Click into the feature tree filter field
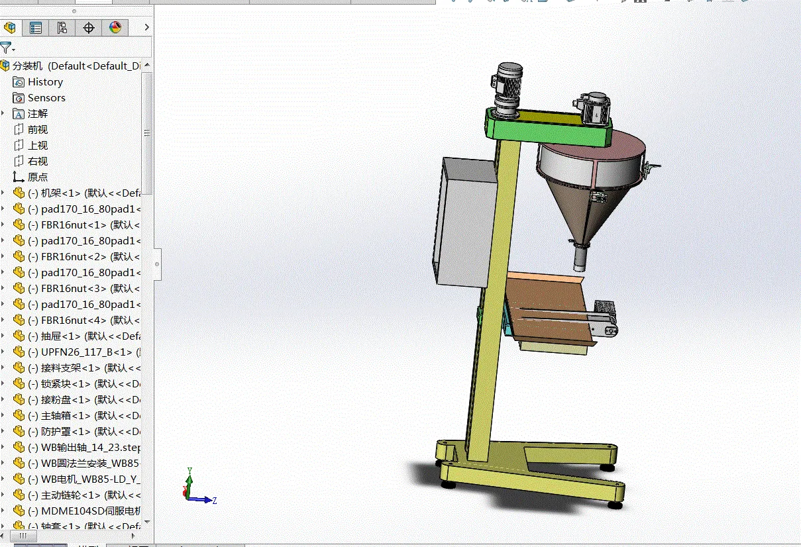 [x=83, y=48]
